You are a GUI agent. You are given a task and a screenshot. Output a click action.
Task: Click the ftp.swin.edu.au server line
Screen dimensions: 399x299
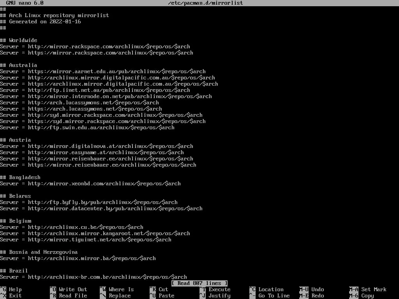[87, 127]
